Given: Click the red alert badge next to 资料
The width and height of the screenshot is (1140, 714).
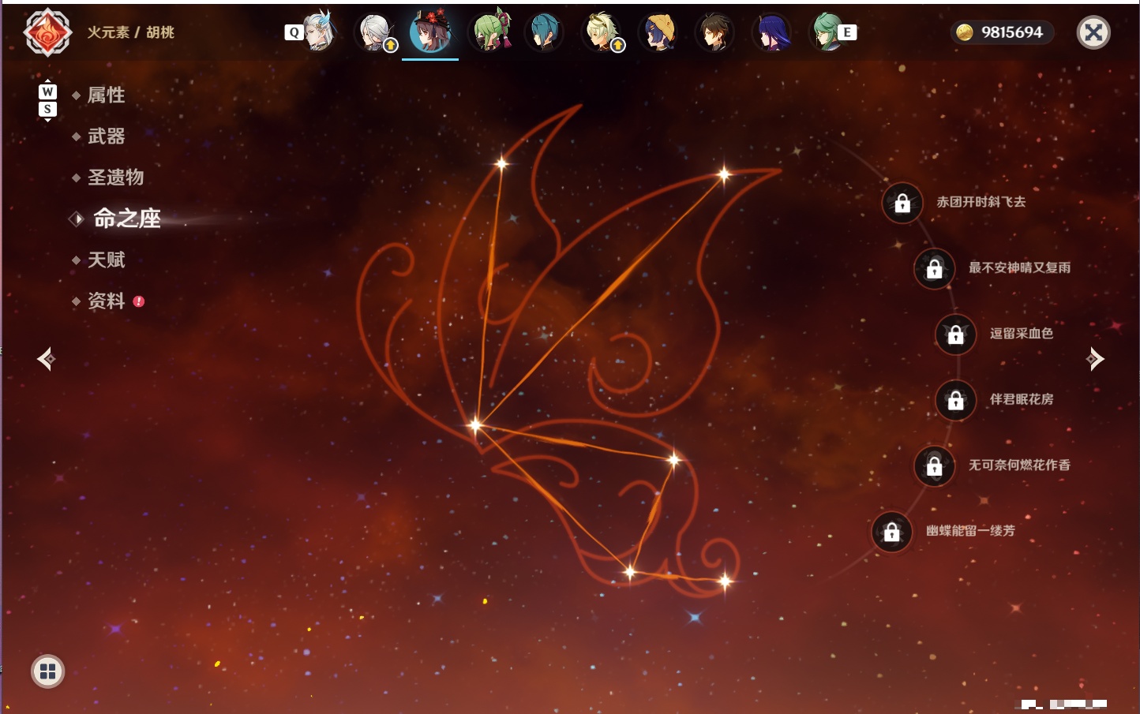Looking at the screenshot, I should click(139, 301).
